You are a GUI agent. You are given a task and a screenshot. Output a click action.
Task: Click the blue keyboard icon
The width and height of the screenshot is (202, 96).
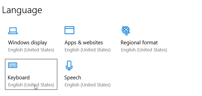click(x=13, y=65)
